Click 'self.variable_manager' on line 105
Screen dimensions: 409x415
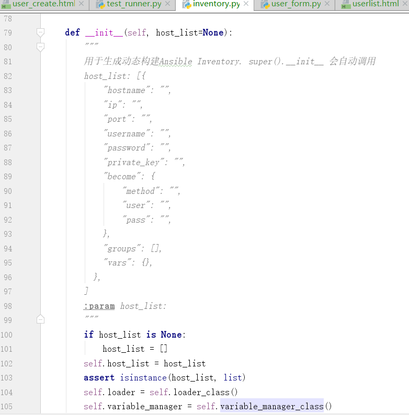(x=133, y=406)
